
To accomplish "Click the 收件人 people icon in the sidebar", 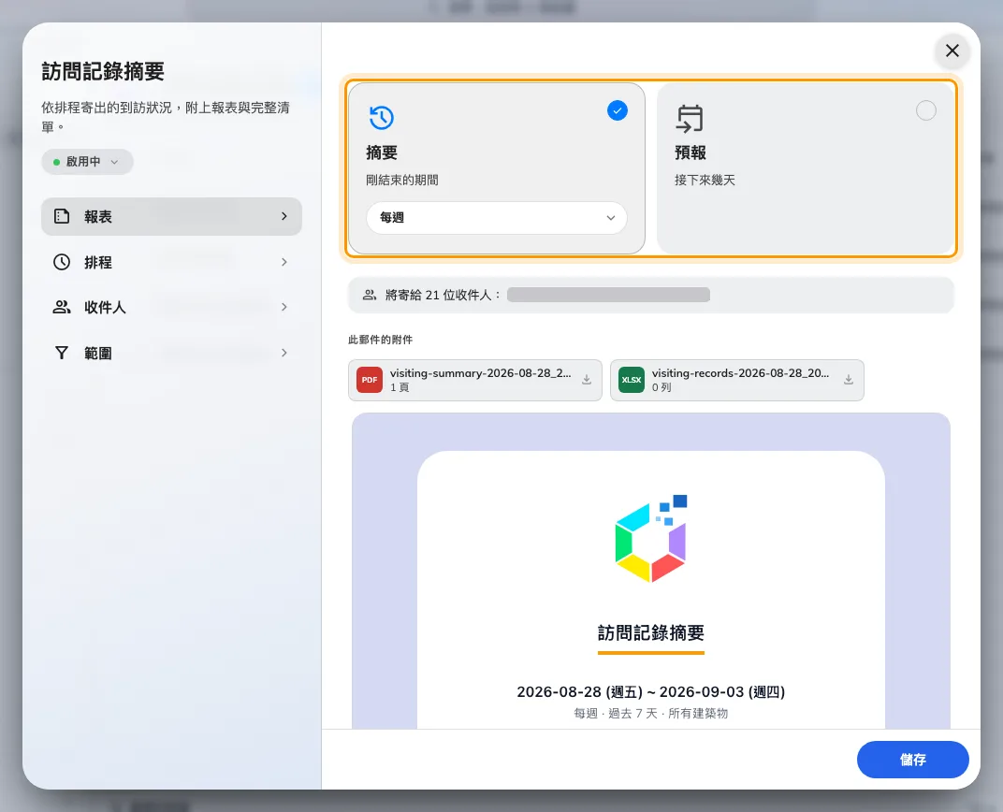I will coord(62,307).
